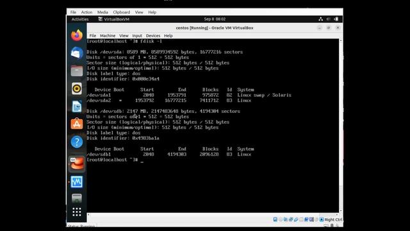Screen dimensions: 410x231
Task: Click the network adapter indicator in status bar
Action: click(290, 219)
